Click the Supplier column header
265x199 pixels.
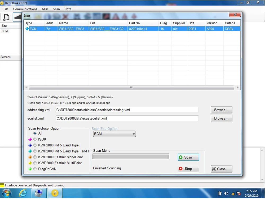point(179,23)
